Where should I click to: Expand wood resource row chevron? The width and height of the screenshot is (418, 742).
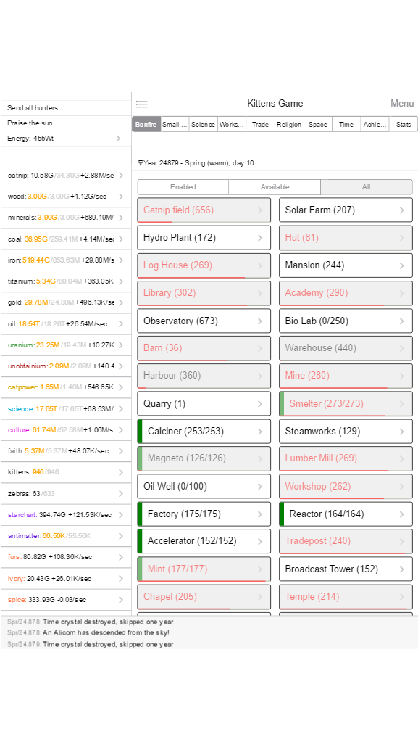[x=121, y=197]
